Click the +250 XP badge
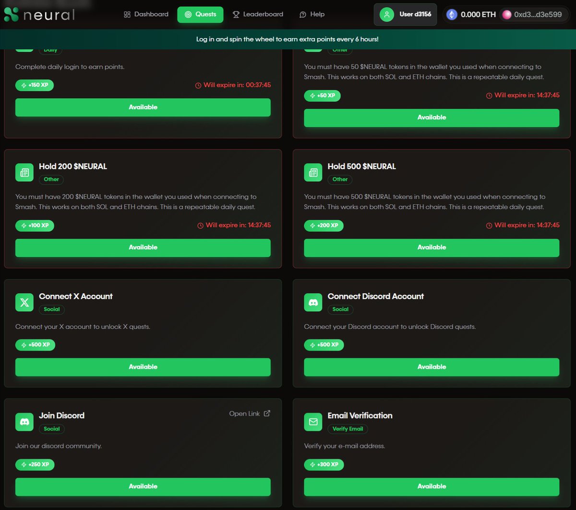This screenshot has height=510, width=576. (35, 464)
